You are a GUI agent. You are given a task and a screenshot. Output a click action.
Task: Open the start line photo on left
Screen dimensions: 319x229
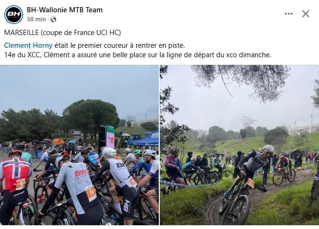point(79,145)
